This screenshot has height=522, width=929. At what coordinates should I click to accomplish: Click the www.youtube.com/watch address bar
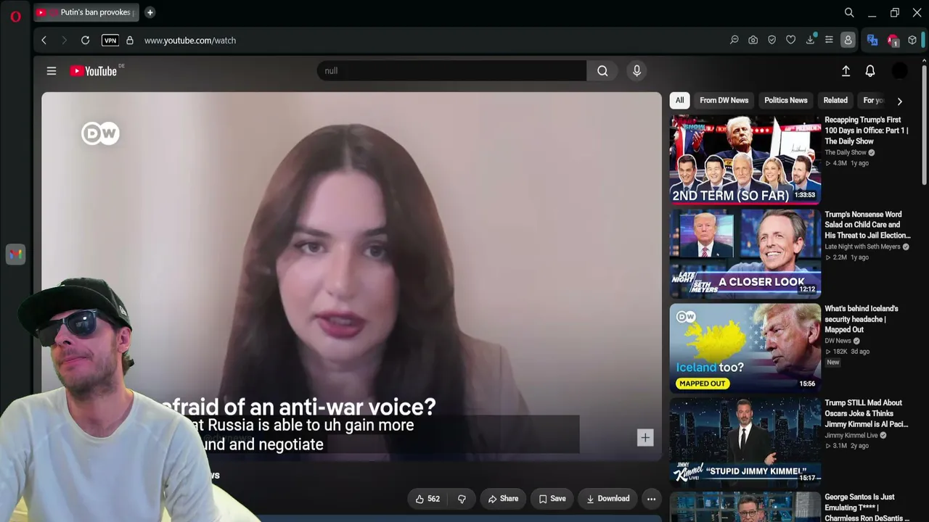pos(190,41)
